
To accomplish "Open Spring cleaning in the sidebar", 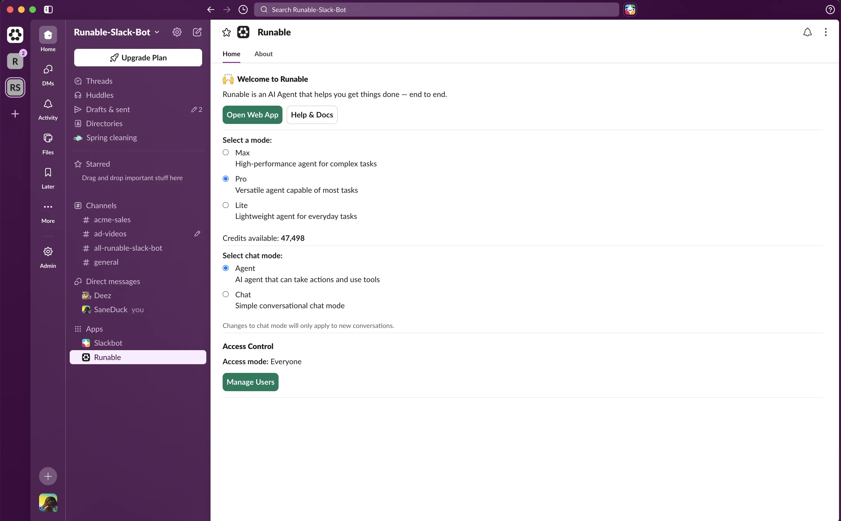I will pos(138,137).
